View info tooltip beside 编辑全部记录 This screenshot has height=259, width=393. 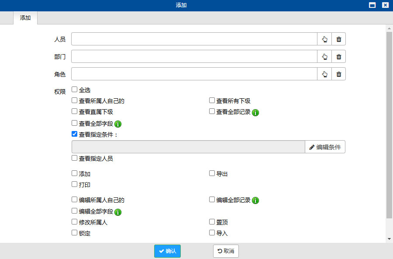255,200
